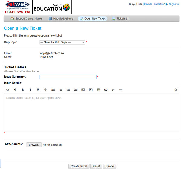Insert a numbered list
Viewport: 181px width, 172px height.
click(x=61, y=90)
